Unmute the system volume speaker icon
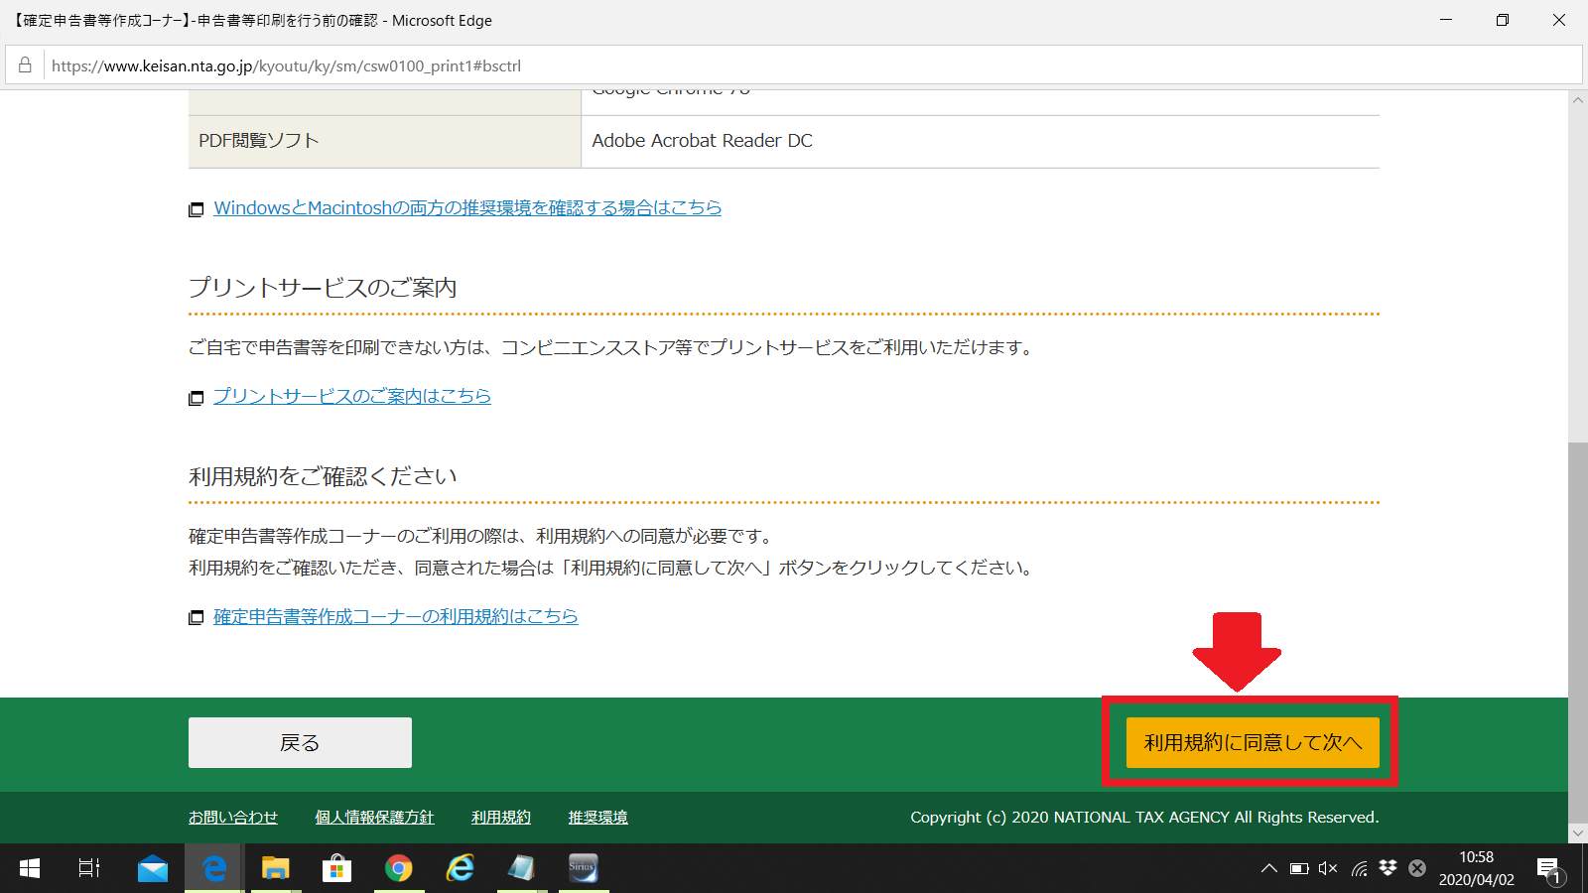 click(1327, 868)
